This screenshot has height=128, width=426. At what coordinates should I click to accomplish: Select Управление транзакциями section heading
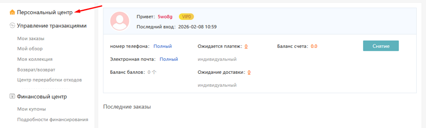click(52, 25)
